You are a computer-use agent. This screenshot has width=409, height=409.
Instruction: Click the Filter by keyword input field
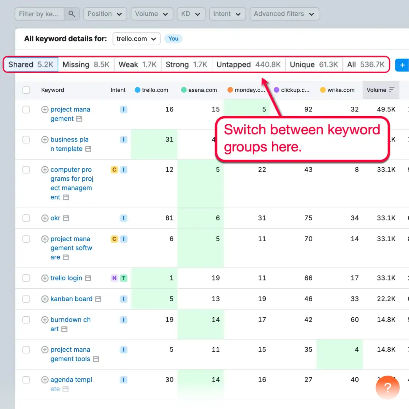[x=39, y=14]
